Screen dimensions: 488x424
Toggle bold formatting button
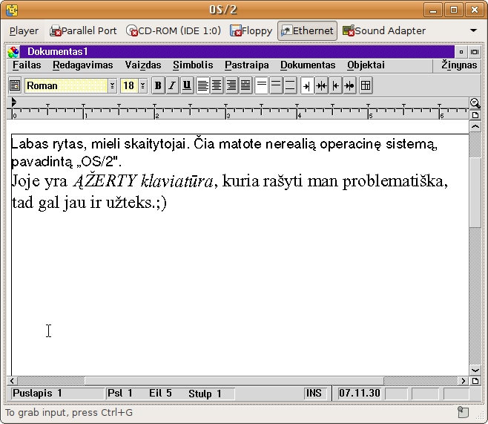coord(158,85)
